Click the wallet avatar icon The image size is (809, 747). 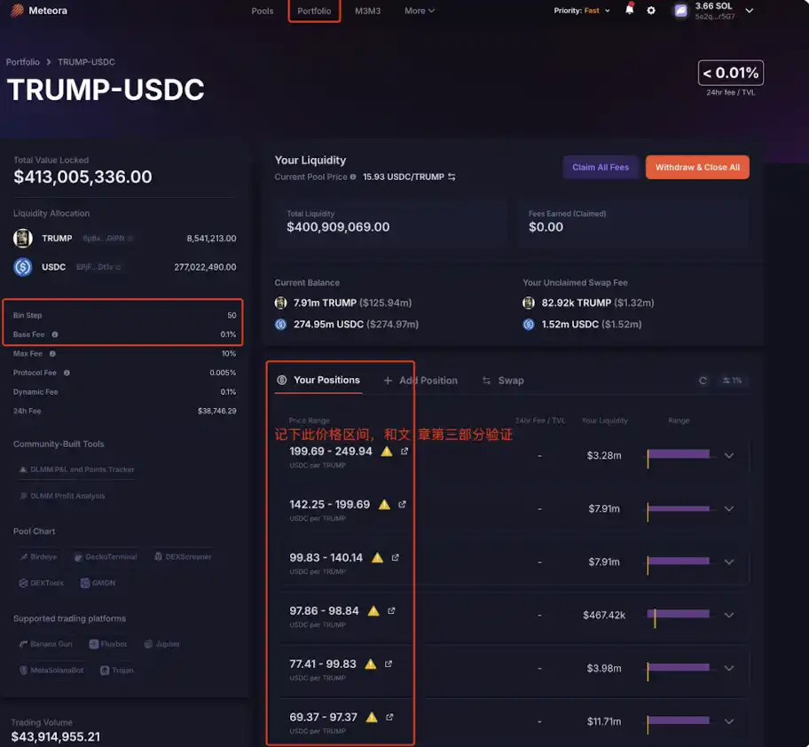[x=680, y=11]
